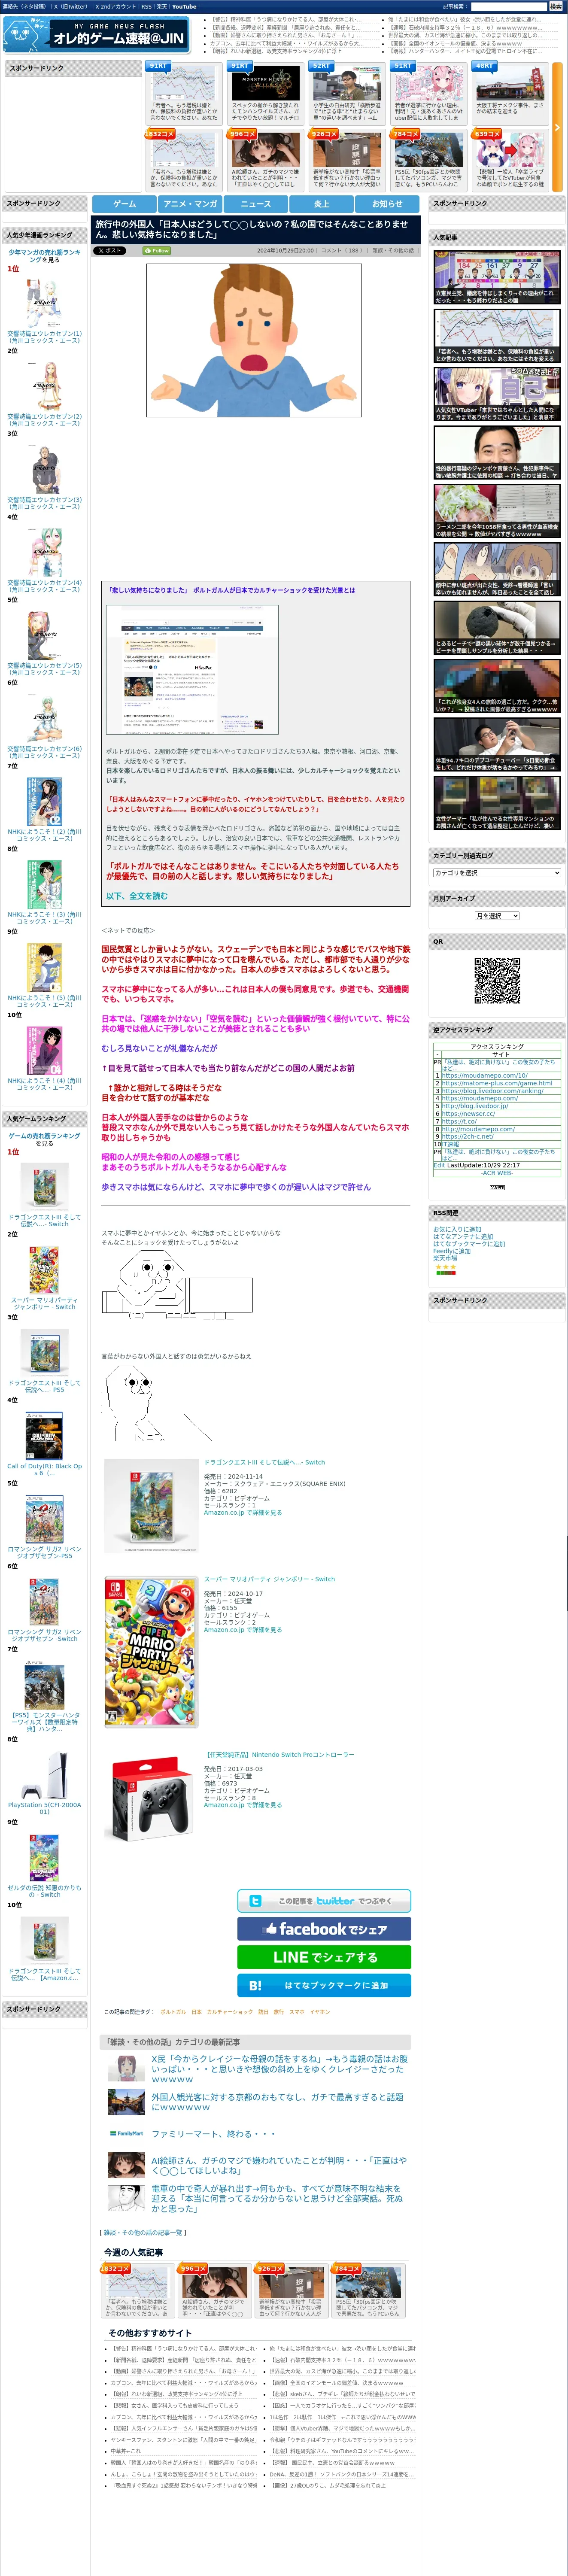Click the スーパー マリオパーティ ジャンボリー - Switch title link
The height and width of the screenshot is (2576, 568).
(269, 1579)
